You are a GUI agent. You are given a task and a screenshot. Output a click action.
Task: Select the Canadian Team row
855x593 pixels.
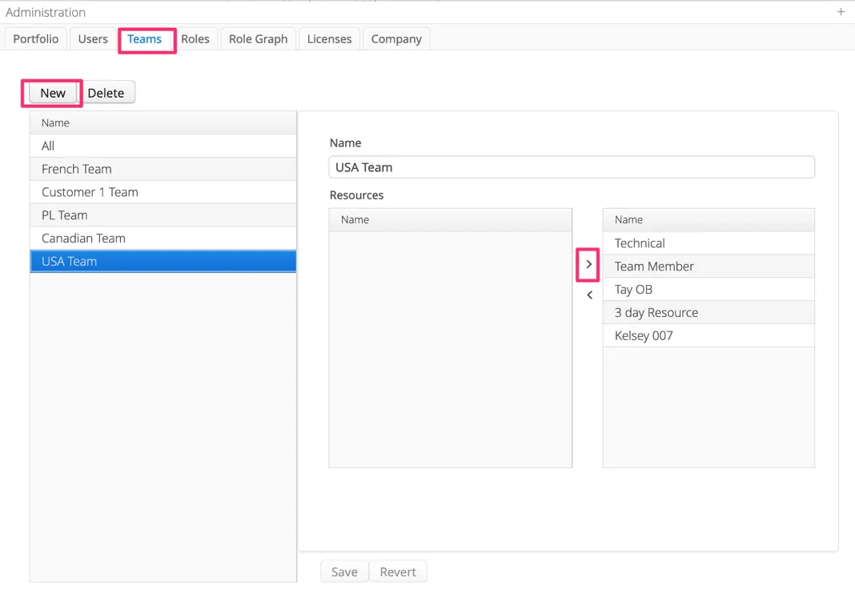click(163, 238)
